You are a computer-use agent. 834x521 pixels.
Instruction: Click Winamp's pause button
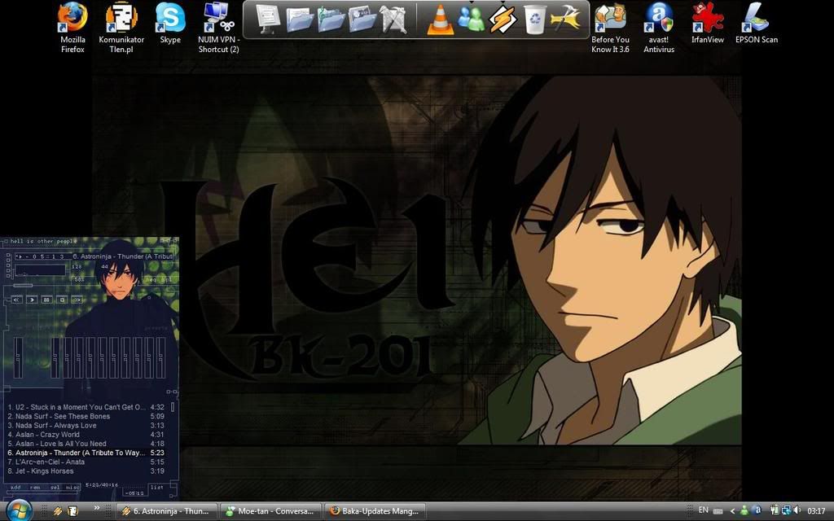(46, 300)
